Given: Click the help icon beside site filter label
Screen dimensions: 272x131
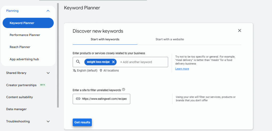Looking at the screenshot, I should pyautogui.click(x=124, y=90).
